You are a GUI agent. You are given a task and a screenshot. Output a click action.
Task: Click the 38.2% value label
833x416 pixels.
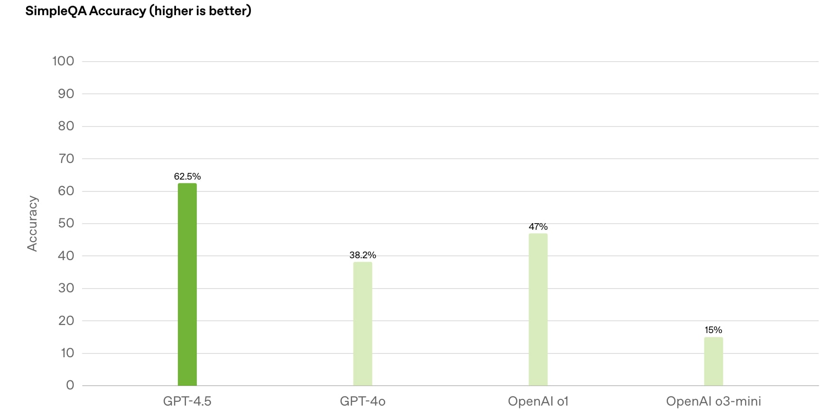(362, 255)
